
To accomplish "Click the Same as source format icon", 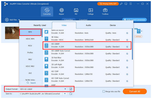I will [46, 32].
